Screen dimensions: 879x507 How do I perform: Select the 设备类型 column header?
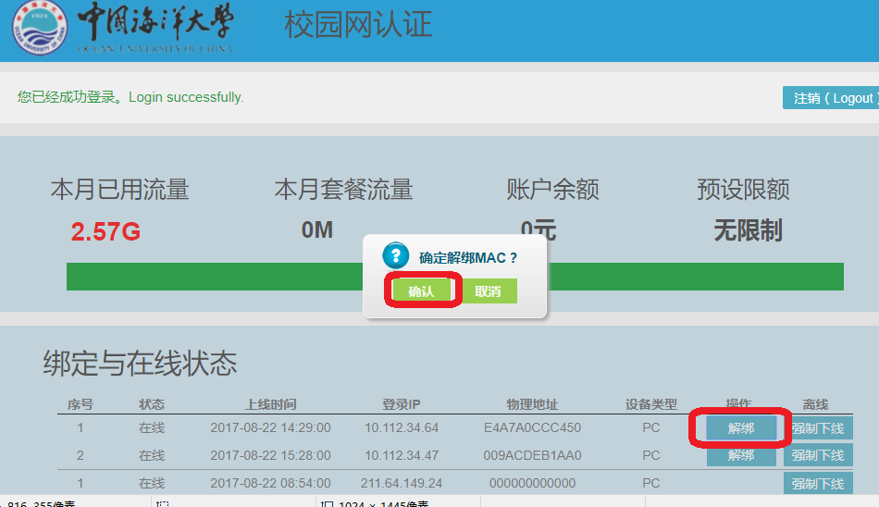click(650, 404)
